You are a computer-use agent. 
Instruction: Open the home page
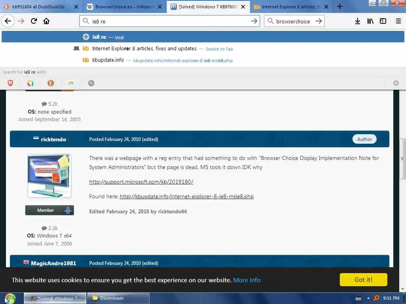click(x=46, y=21)
